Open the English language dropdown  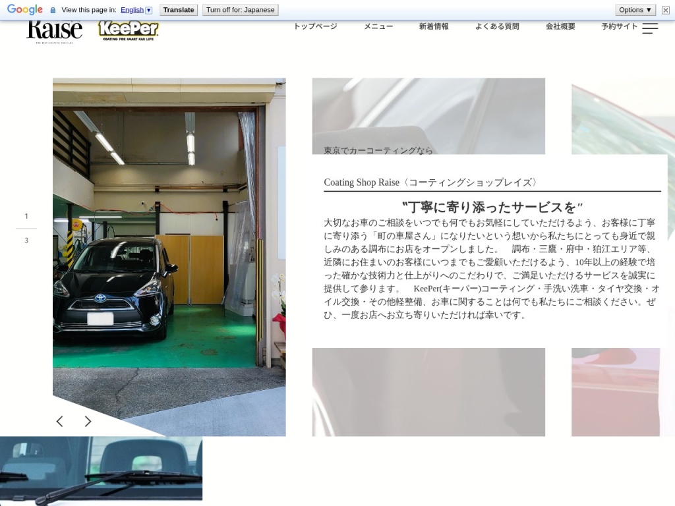(136, 10)
